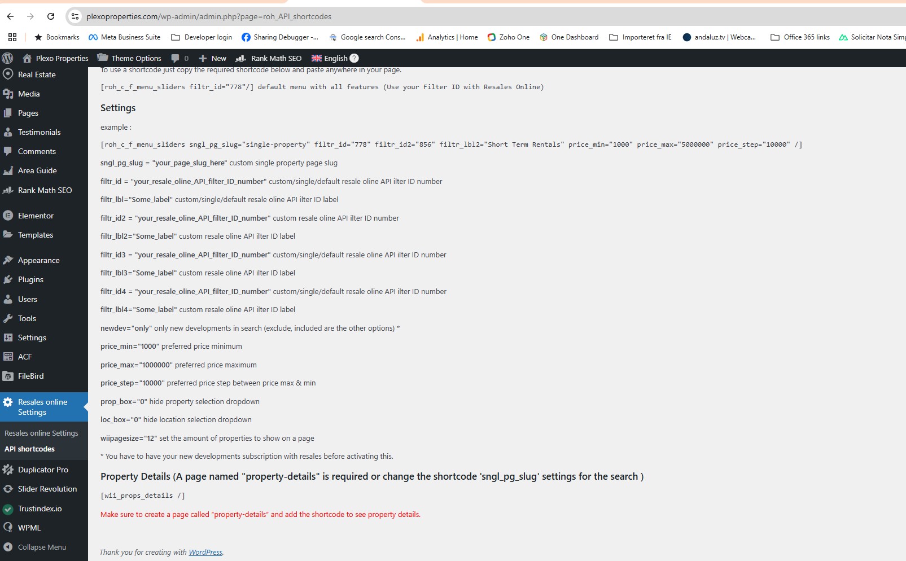Open Rank Math SEO sidebar menu
The image size is (906, 561).
tap(44, 190)
